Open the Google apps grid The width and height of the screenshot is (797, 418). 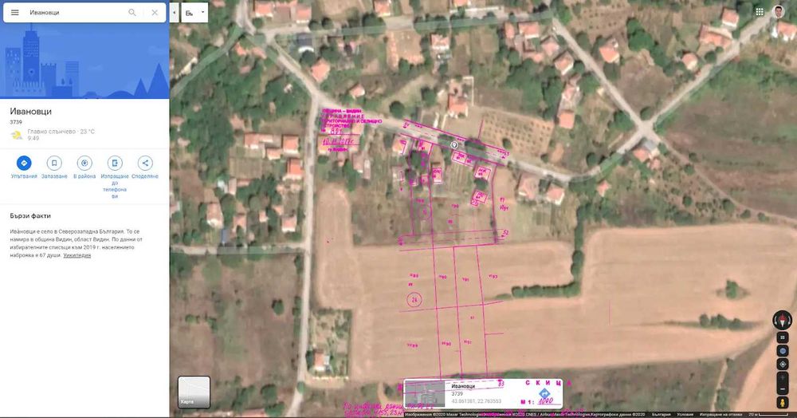click(760, 12)
